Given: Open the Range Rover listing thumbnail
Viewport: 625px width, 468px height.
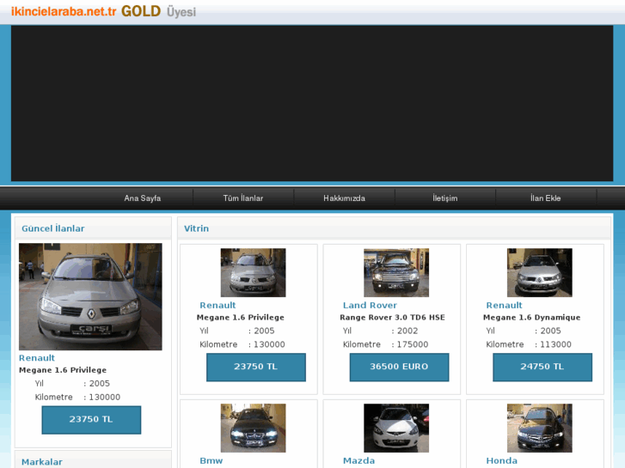Looking at the screenshot, I should tap(396, 273).
